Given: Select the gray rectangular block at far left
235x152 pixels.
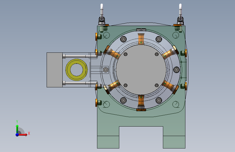Looking at the screenshot, I should [x=54, y=70].
